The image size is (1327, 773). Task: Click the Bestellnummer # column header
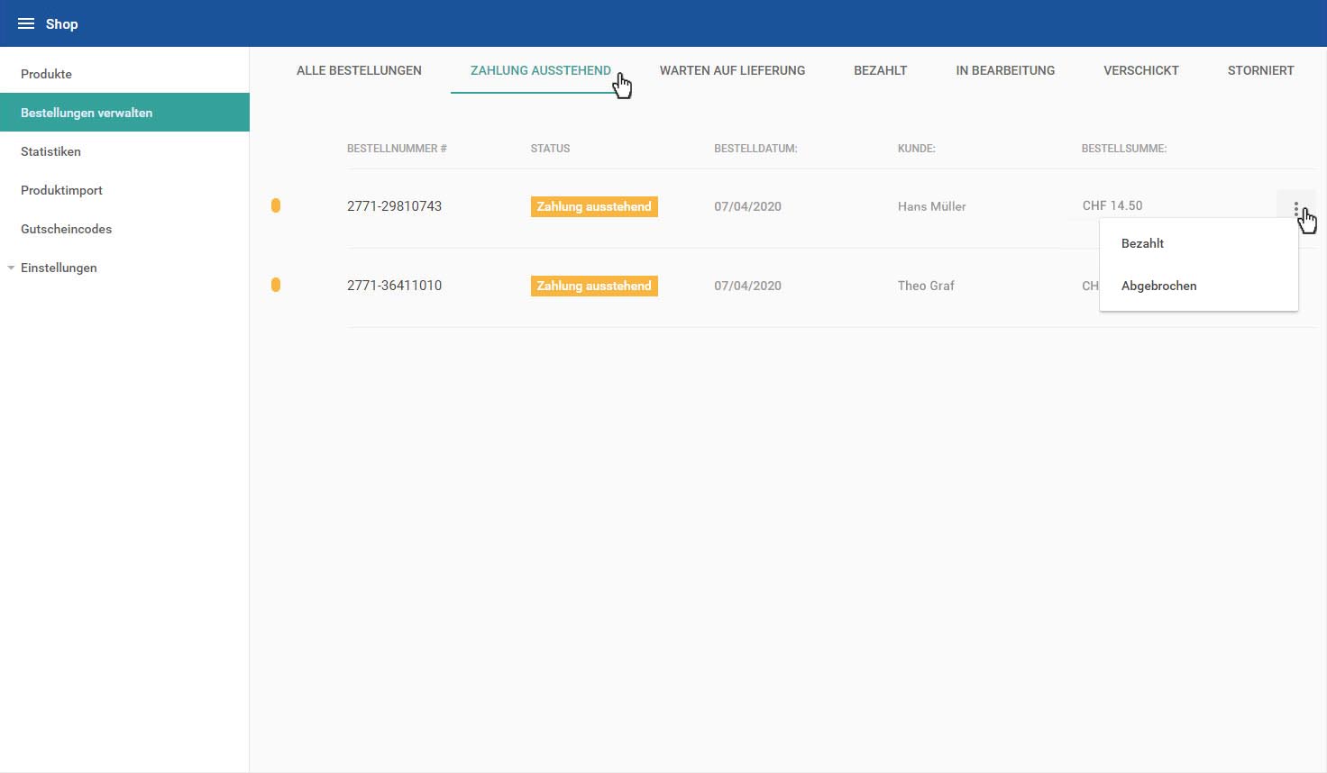point(397,149)
